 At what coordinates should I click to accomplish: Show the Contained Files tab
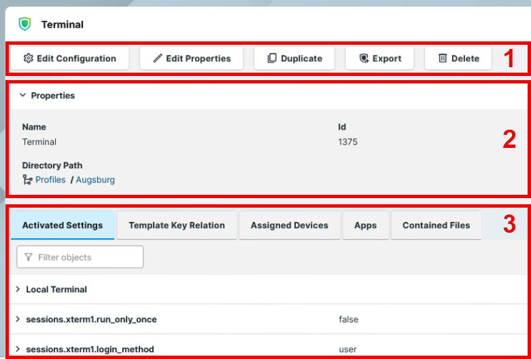[436, 225]
